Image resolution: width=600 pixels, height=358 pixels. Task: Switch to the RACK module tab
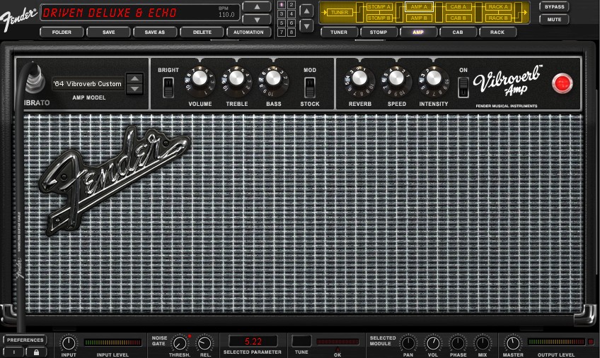tap(497, 32)
